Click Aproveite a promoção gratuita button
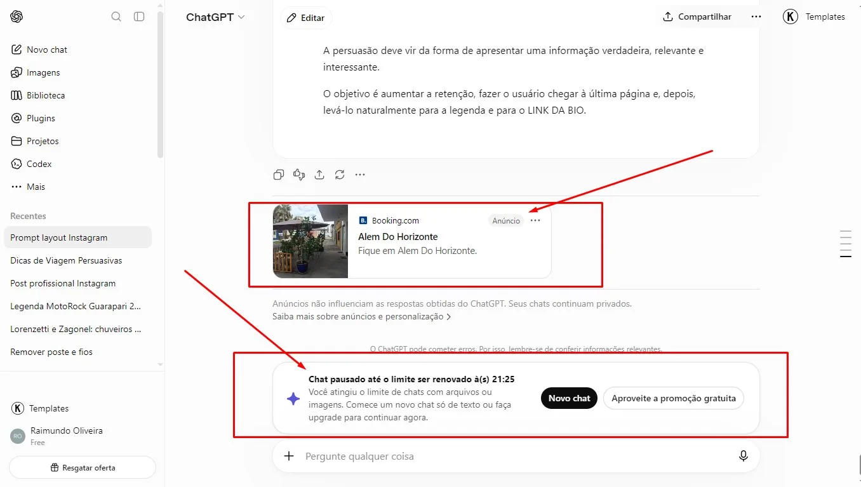 673,398
